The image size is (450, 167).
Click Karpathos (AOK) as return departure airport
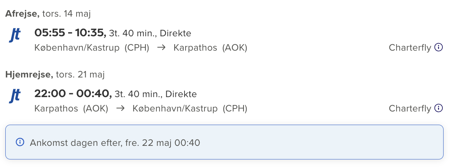click(71, 108)
